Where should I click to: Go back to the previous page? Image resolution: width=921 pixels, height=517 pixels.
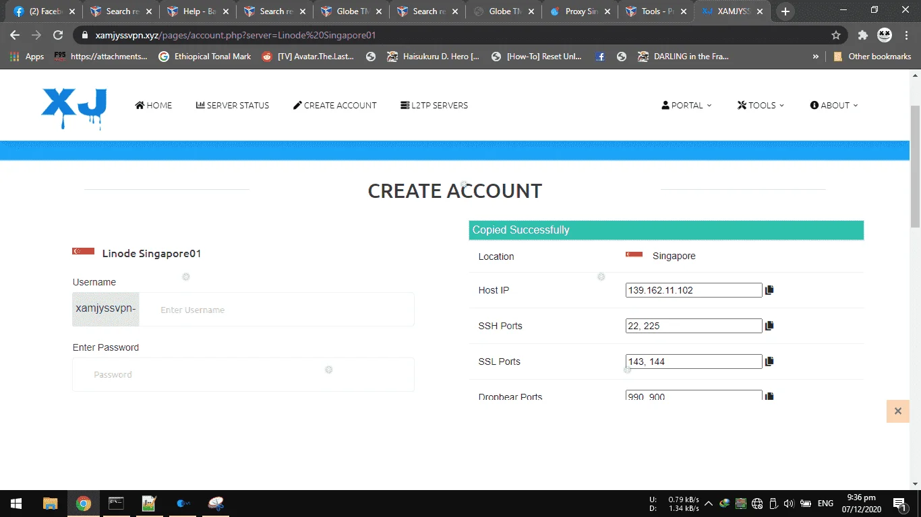point(15,35)
